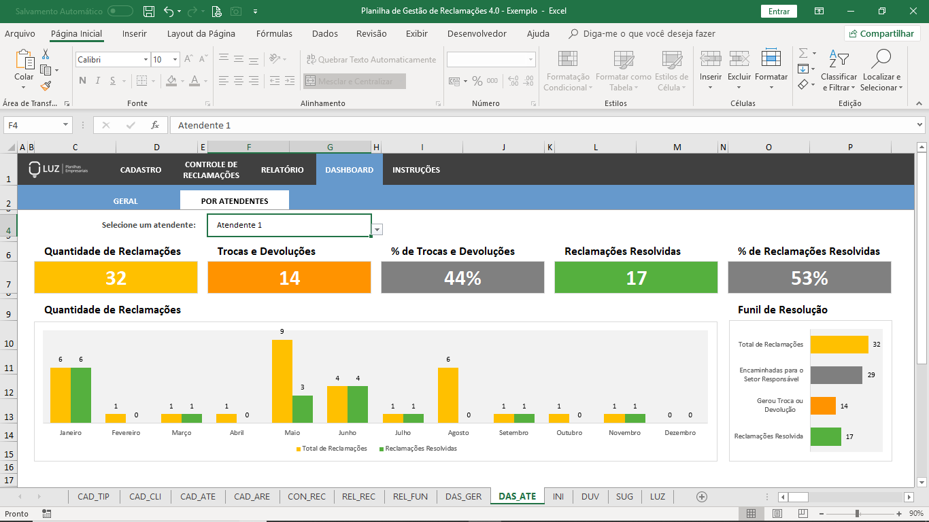
Task: Open the Fórmulas ribbon tab
Action: pos(274,34)
